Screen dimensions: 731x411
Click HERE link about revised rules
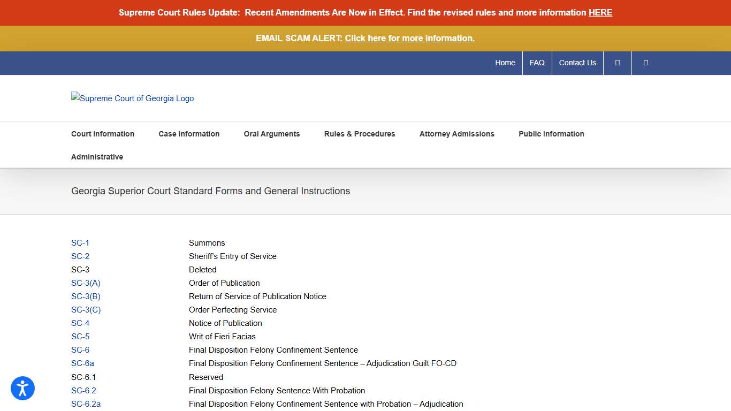(x=600, y=12)
